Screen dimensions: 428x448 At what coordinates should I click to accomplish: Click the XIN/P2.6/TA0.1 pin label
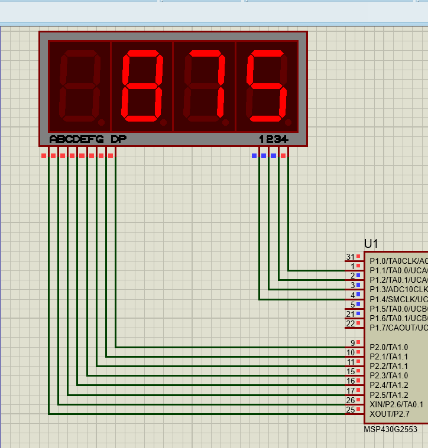[x=396, y=404]
